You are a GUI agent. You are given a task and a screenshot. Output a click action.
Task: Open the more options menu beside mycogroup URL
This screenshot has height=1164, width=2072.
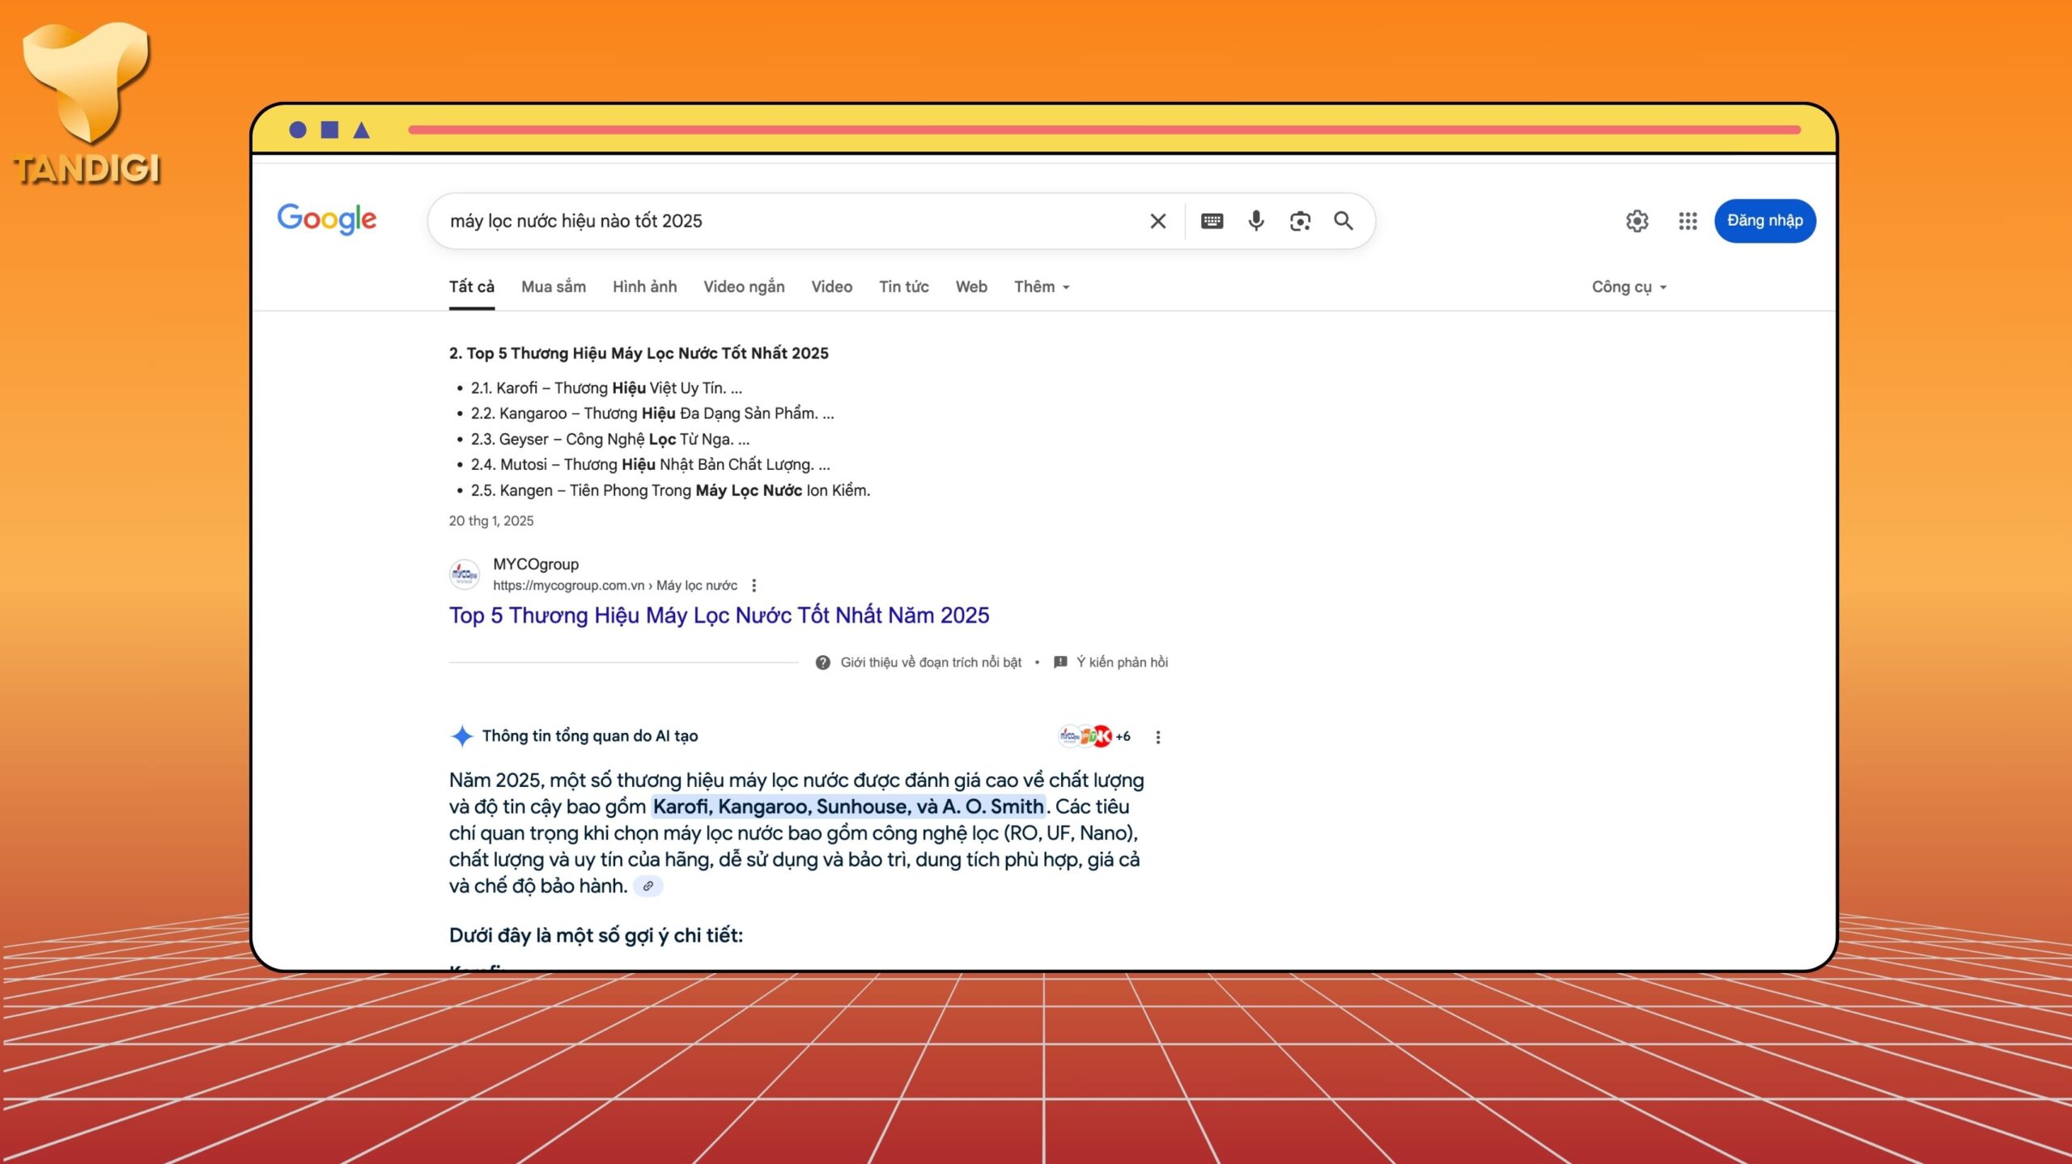point(754,586)
